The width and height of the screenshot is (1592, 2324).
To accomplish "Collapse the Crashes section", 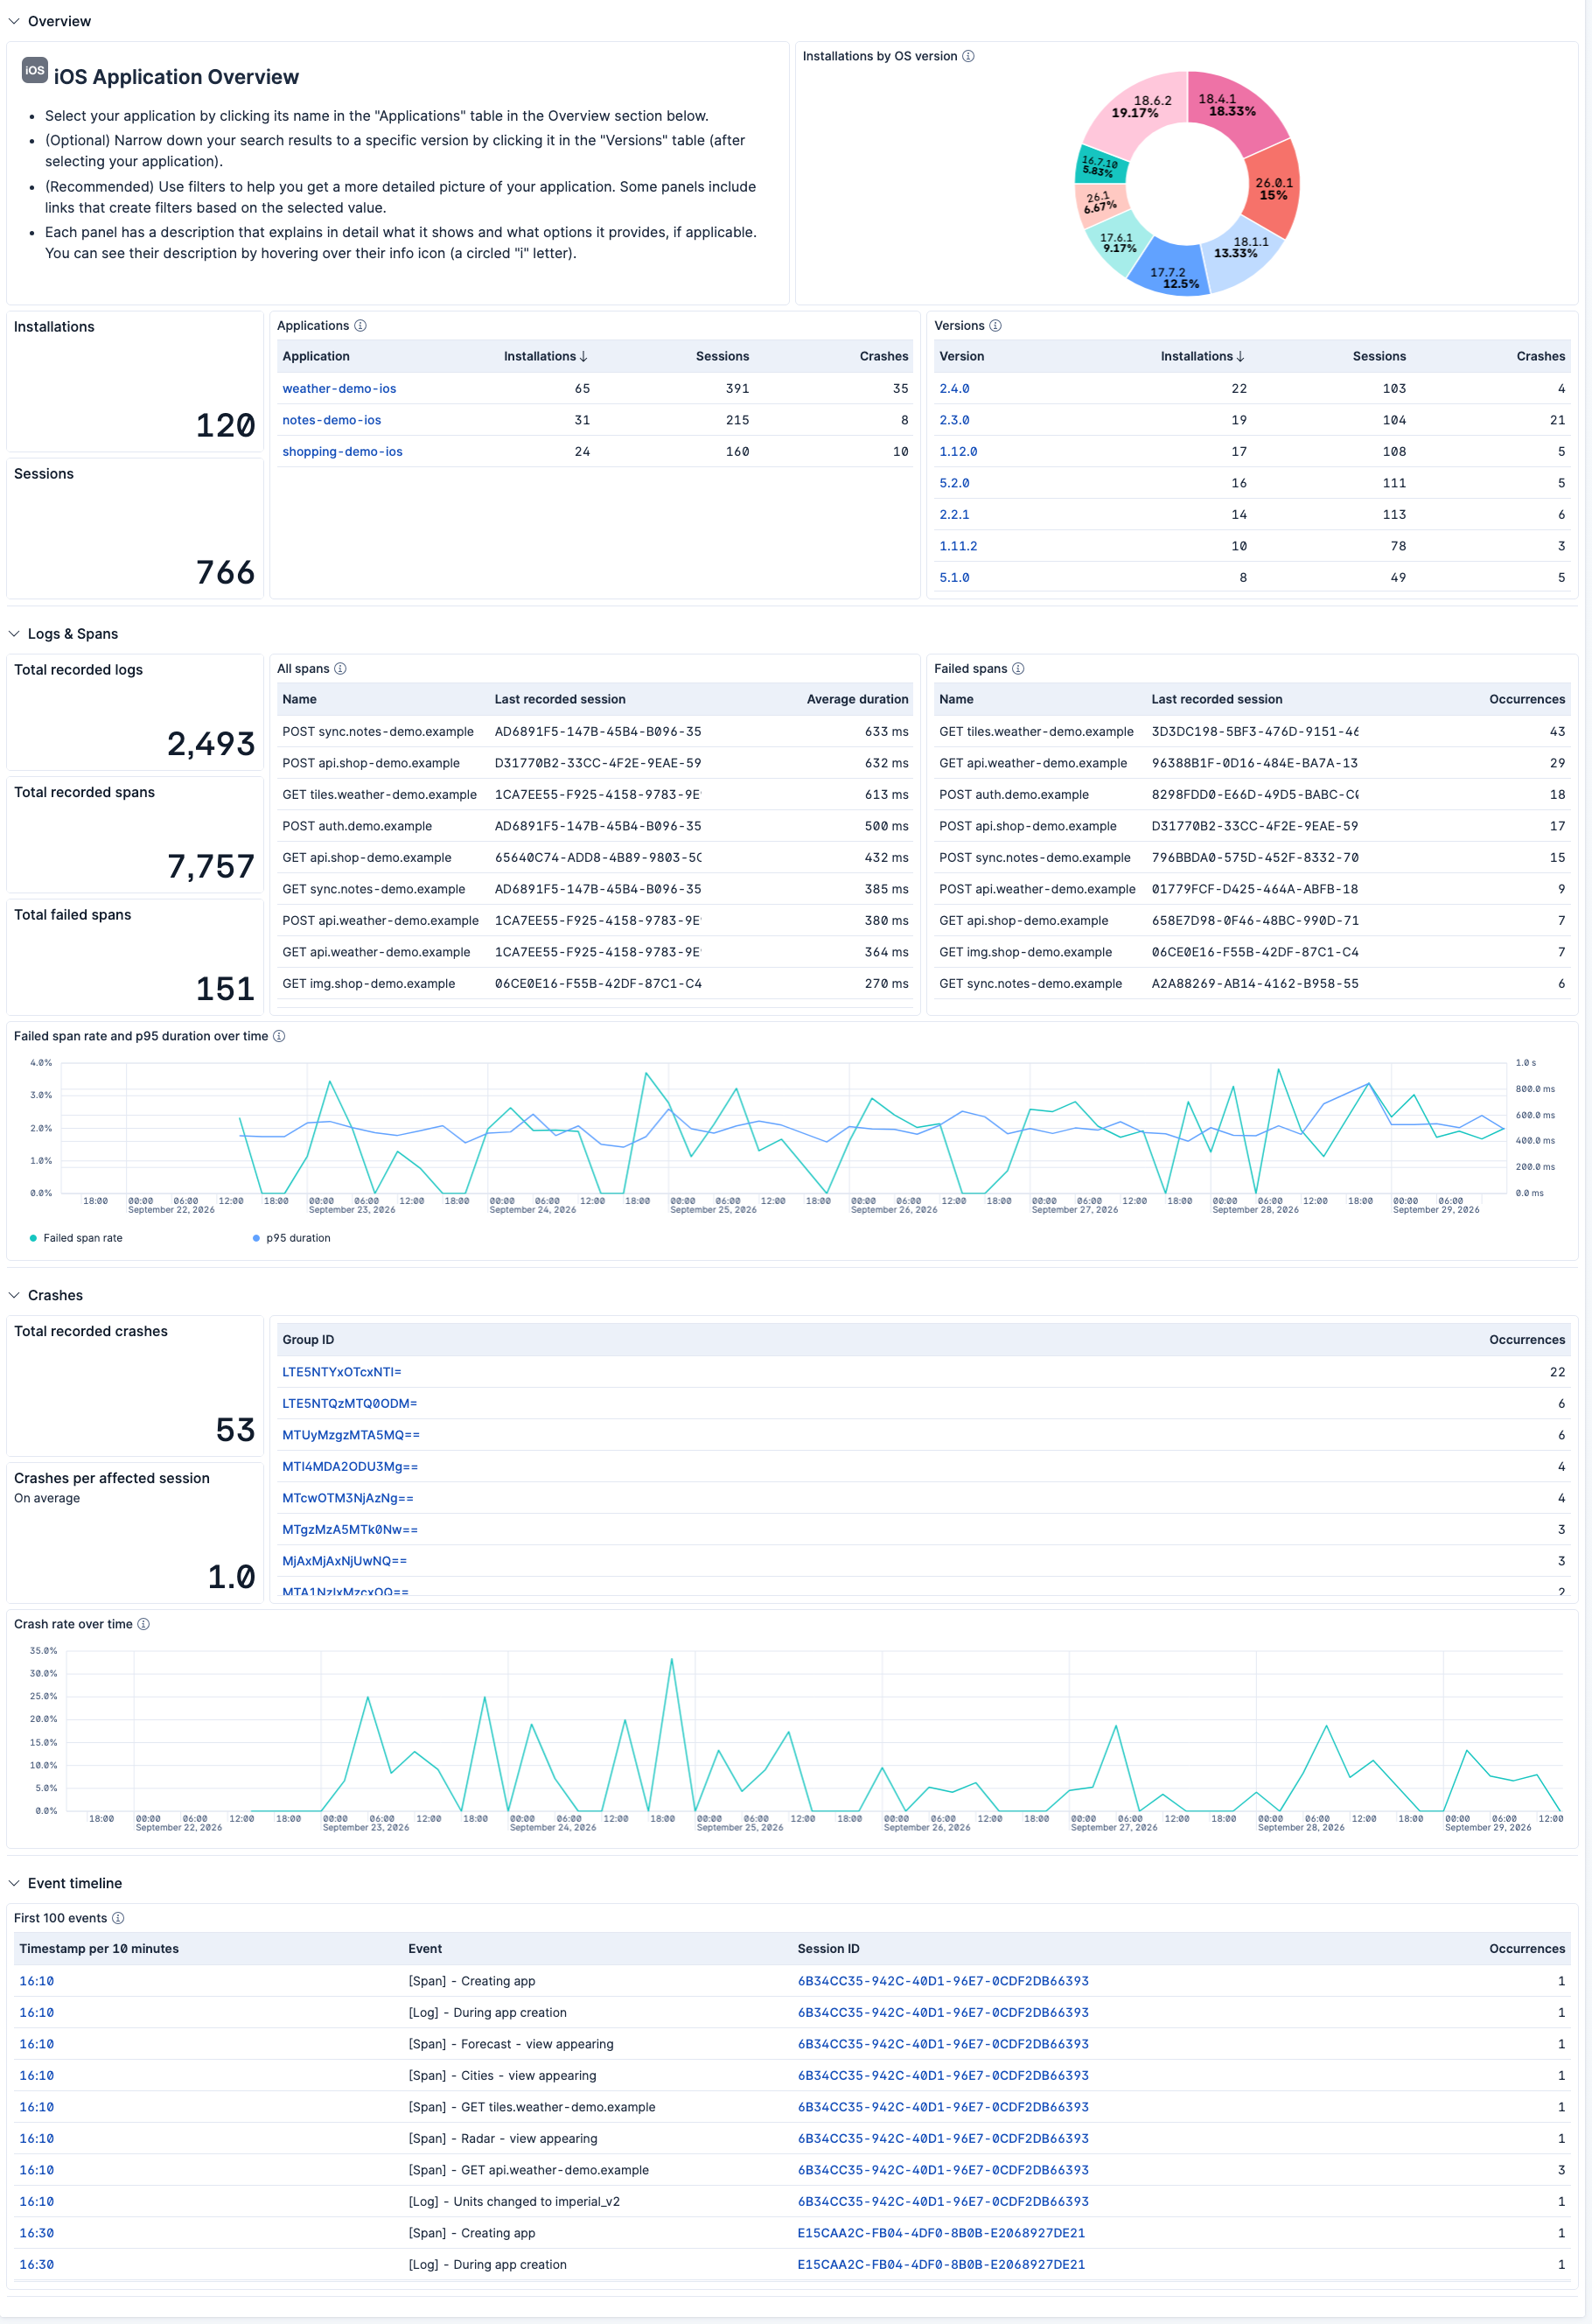I will [14, 1295].
